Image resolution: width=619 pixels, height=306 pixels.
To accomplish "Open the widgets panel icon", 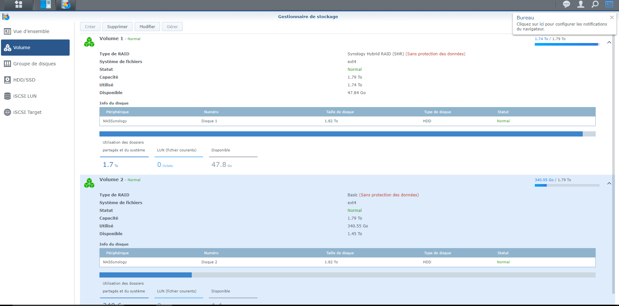I will coord(609,4).
